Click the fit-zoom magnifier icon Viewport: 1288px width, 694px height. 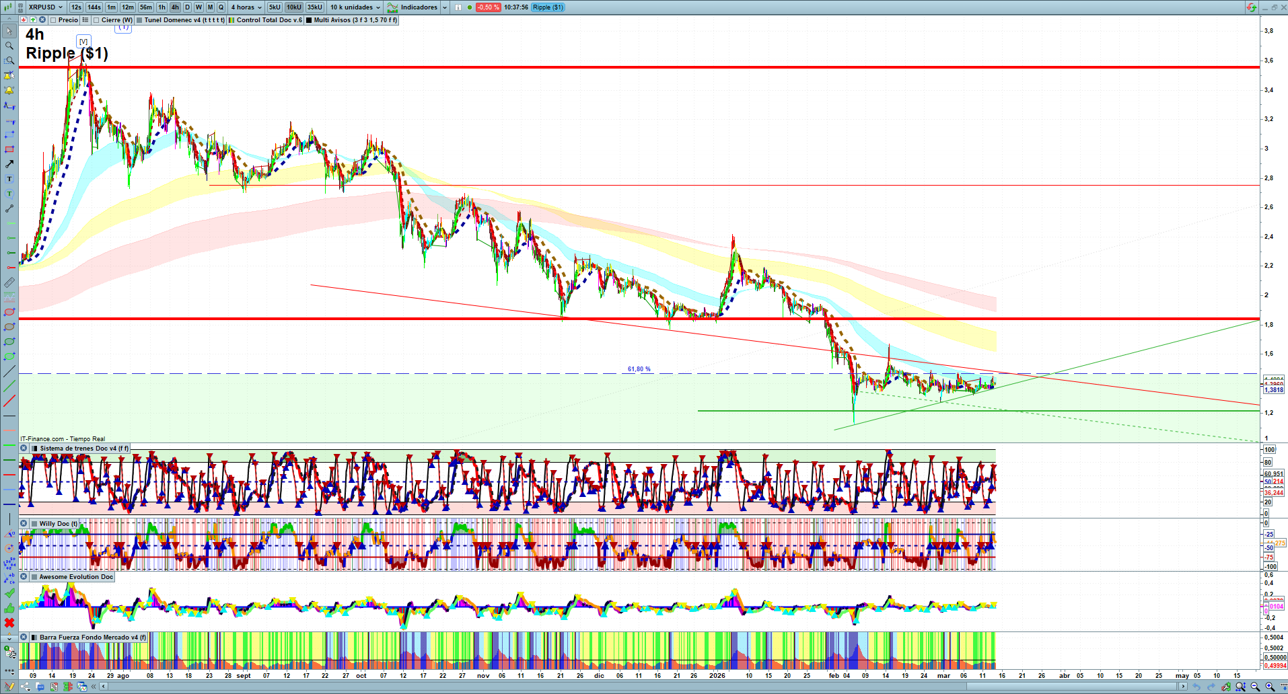[1240, 687]
